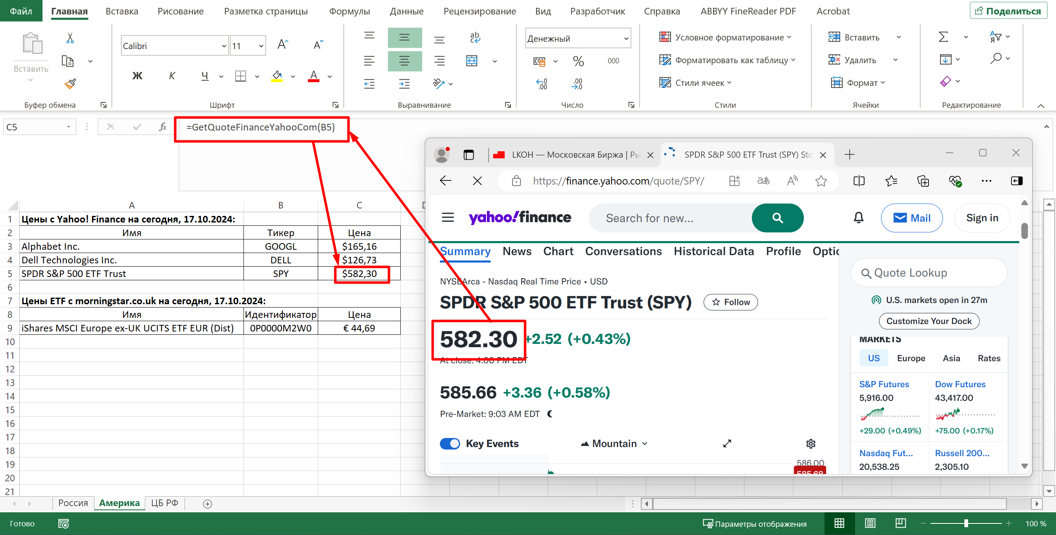Open the number format dropdown Денежный
Viewport: 1056px width, 535px height.
coord(626,38)
